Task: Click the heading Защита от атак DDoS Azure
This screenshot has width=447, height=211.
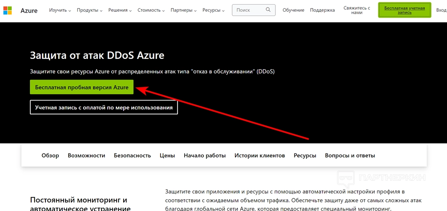Action: click(97, 55)
